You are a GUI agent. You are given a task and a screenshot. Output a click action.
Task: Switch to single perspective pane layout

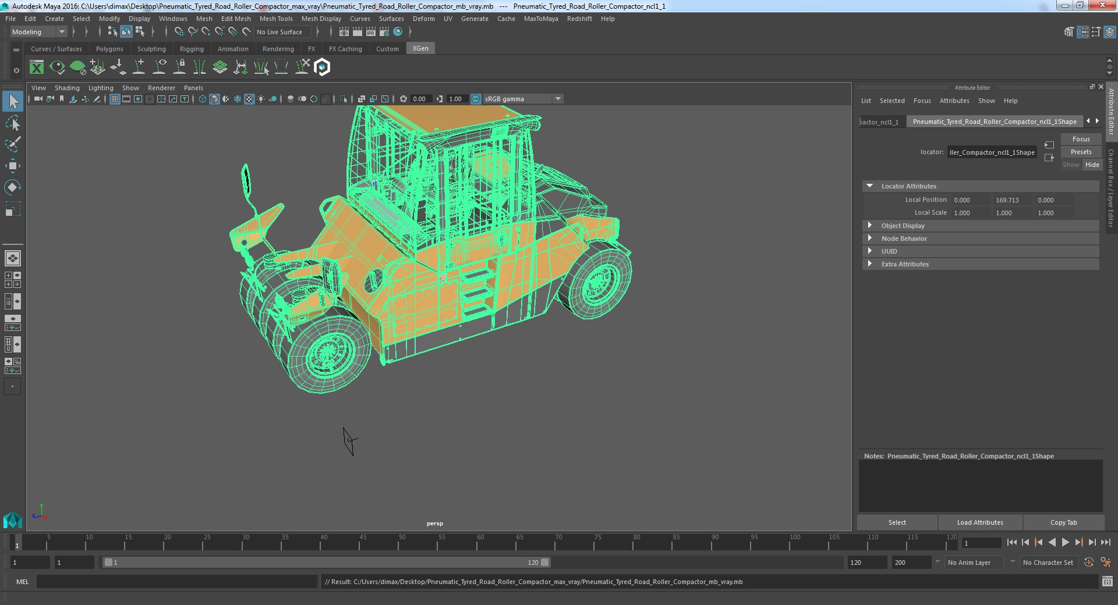[x=13, y=258]
